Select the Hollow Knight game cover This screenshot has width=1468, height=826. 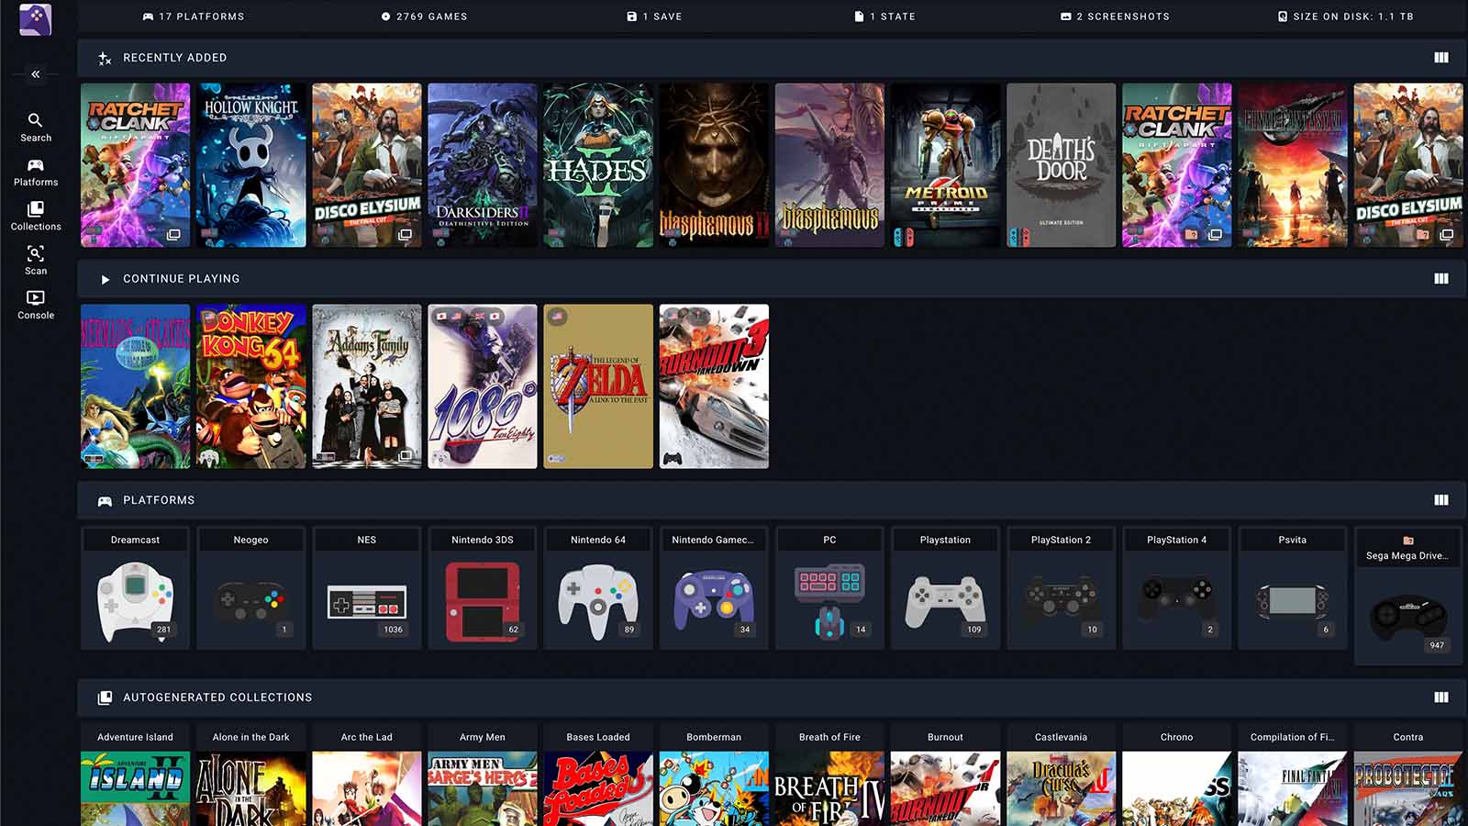pyautogui.click(x=250, y=165)
